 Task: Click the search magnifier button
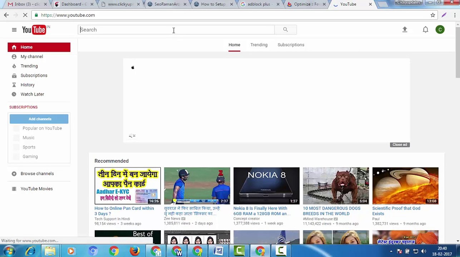point(285,30)
